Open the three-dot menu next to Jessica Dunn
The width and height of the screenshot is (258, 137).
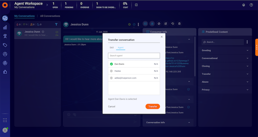(x=138, y=24)
